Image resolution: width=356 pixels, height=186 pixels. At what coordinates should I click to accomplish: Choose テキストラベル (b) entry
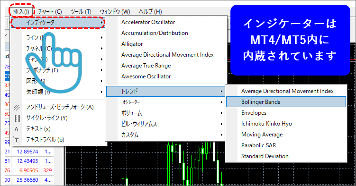[x=45, y=140]
